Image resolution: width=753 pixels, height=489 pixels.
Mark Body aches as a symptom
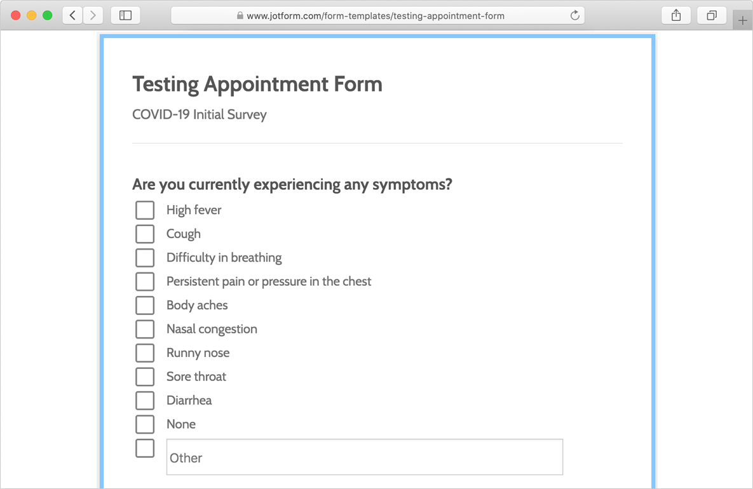(145, 305)
